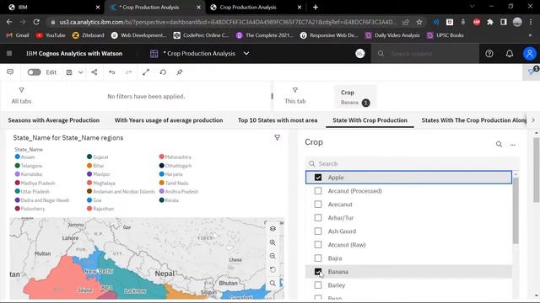540x303 pixels.
Task: Click the Crop list vertical scrollbar
Action: [x=516, y=210]
